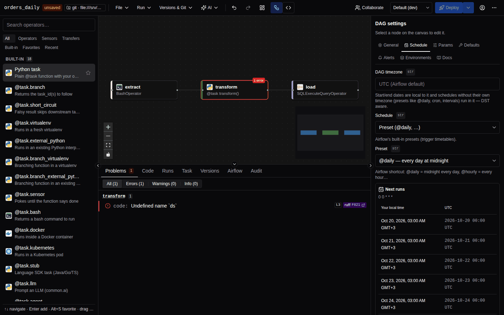Open the File menu
Screen dimensions: 504x315
pos(122,8)
